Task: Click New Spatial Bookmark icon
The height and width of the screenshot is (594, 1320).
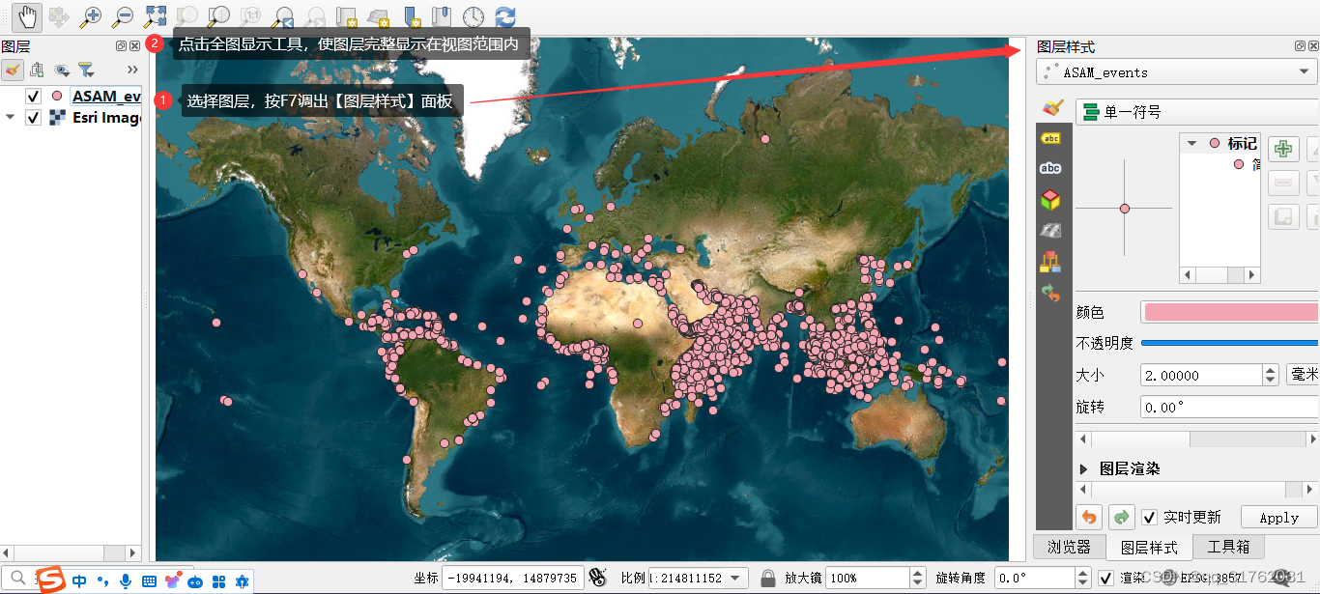Action: [x=412, y=16]
